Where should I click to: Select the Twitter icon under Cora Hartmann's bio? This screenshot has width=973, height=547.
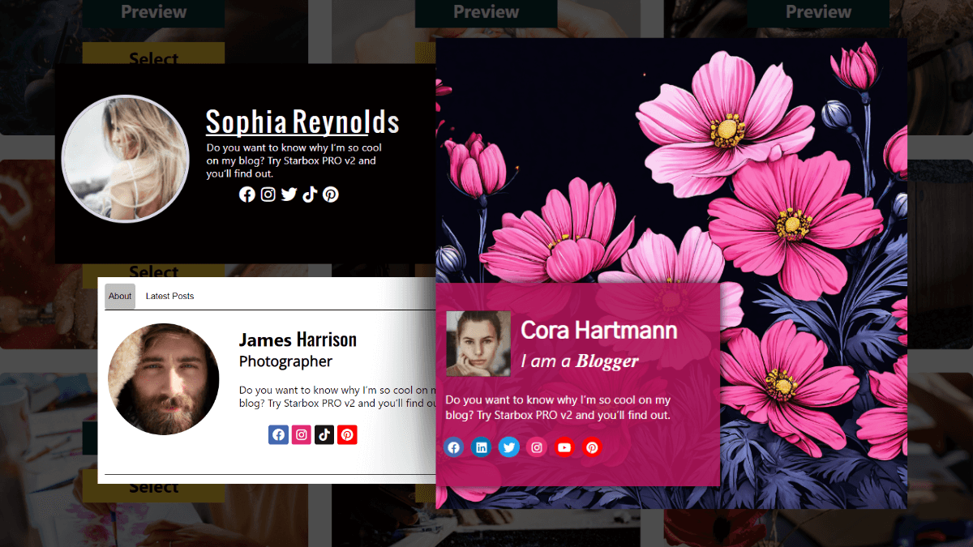[x=508, y=447]
